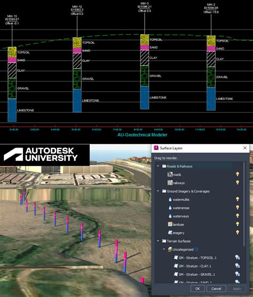253x297 pixels.
Task: Toggle visibility lightbulb for waterareas layer
Action: pyautogui.click(x=238, y=207)
